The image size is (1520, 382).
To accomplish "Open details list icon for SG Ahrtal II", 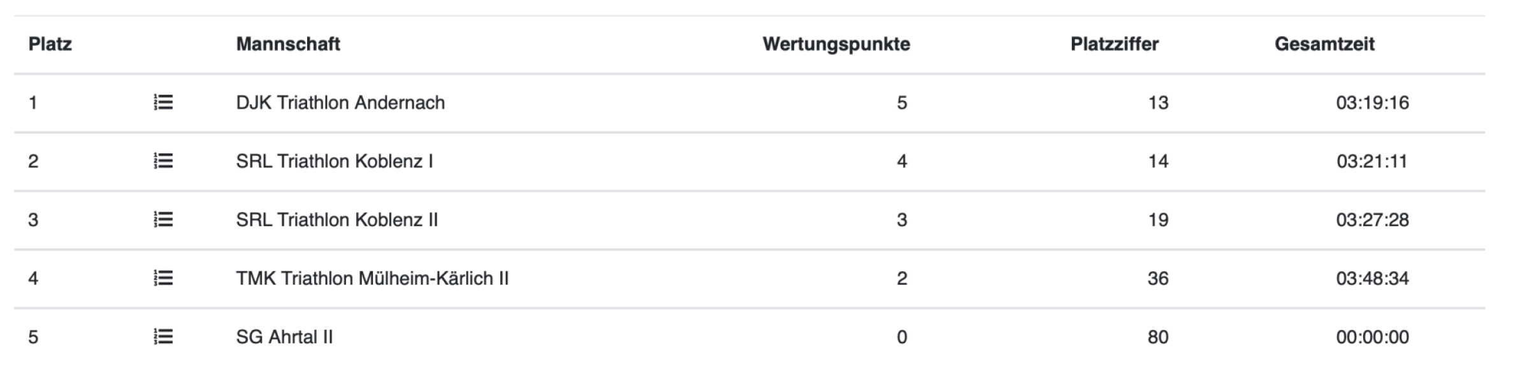I will [x=163, y=337].
